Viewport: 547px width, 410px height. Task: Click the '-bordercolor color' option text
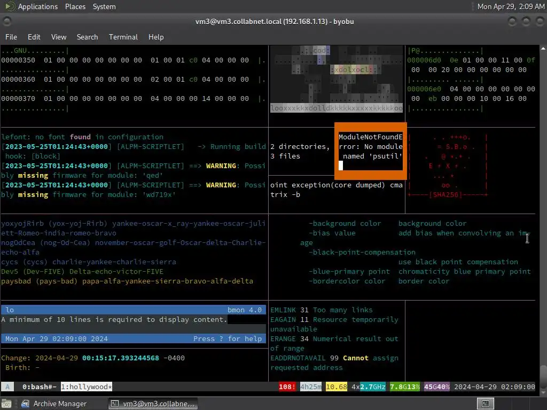point(347,281)
